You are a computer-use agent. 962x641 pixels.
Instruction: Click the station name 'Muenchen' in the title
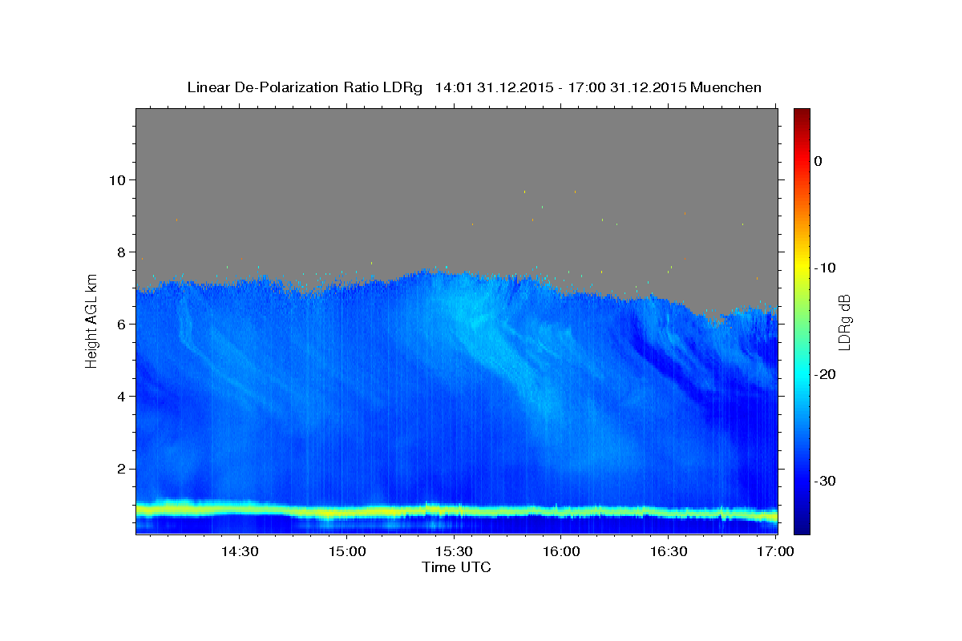(x=726, y=87)
